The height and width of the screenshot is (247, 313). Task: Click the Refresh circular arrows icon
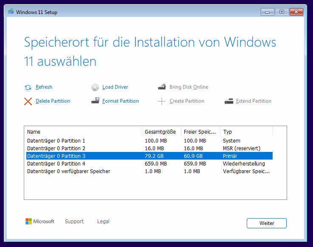[28, 87]
